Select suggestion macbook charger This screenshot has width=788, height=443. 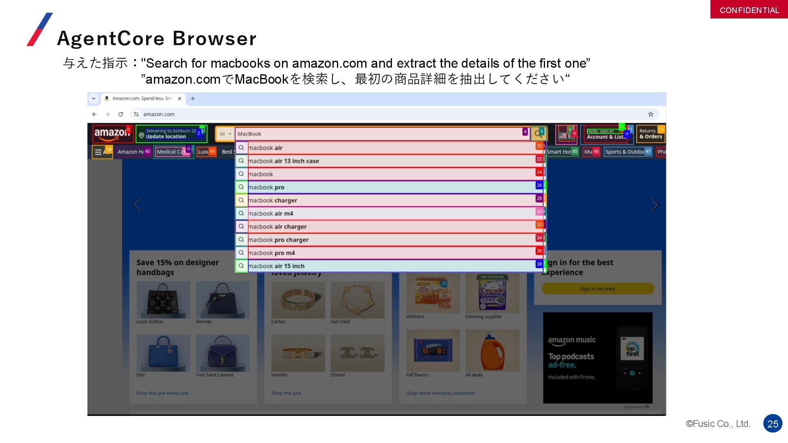pos(390,201)
